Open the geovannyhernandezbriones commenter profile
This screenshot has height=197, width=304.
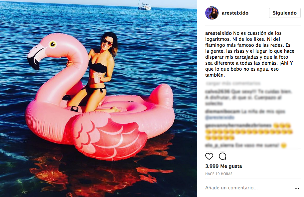(238, 125)
